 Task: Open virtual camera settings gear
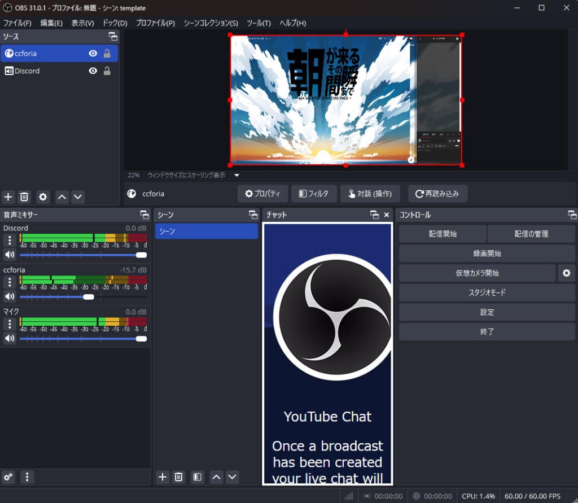[566, 273]
